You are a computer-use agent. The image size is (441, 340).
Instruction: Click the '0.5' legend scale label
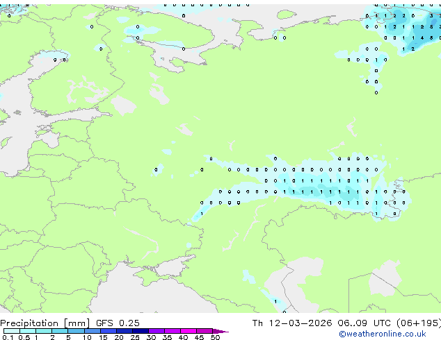(24, 337)
